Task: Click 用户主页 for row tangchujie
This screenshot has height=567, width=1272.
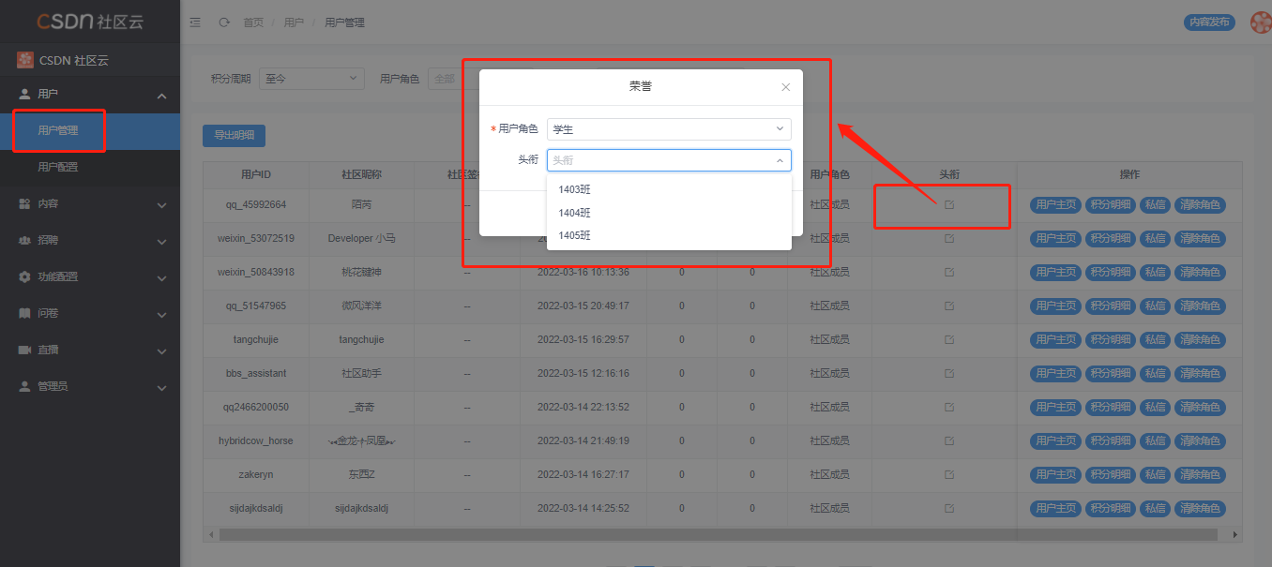Action: (x=1056, y=340)
